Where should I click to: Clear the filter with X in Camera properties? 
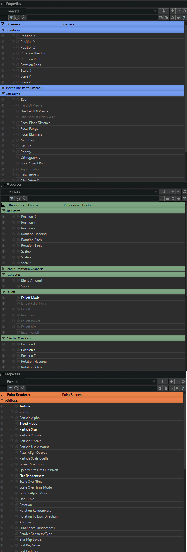pyautogui.click(x=23, y=18)
